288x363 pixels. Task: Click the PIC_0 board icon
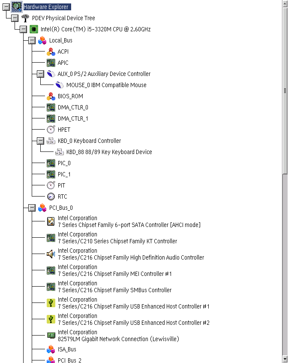pos(51,163)
